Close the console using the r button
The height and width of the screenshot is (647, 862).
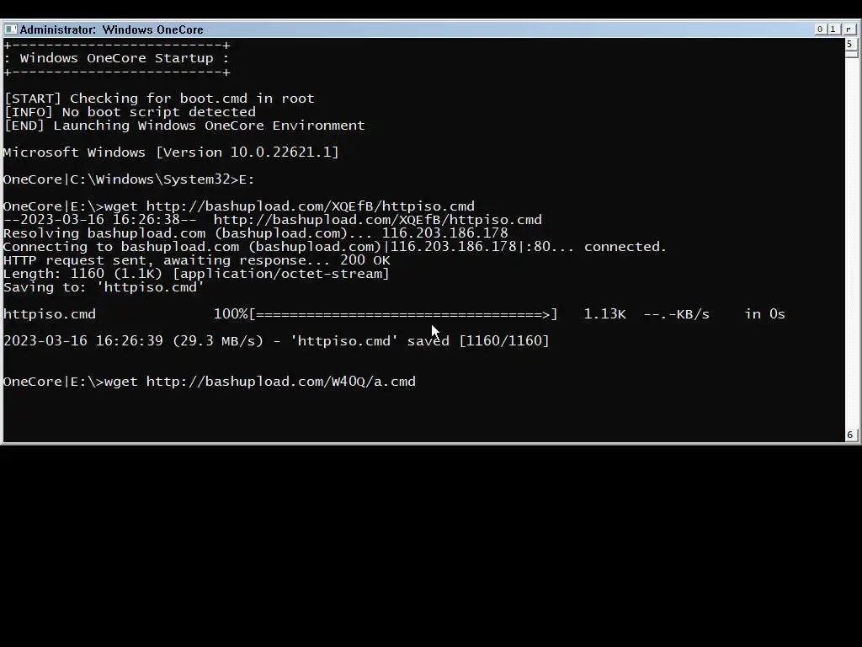click(x=849, y=29)
